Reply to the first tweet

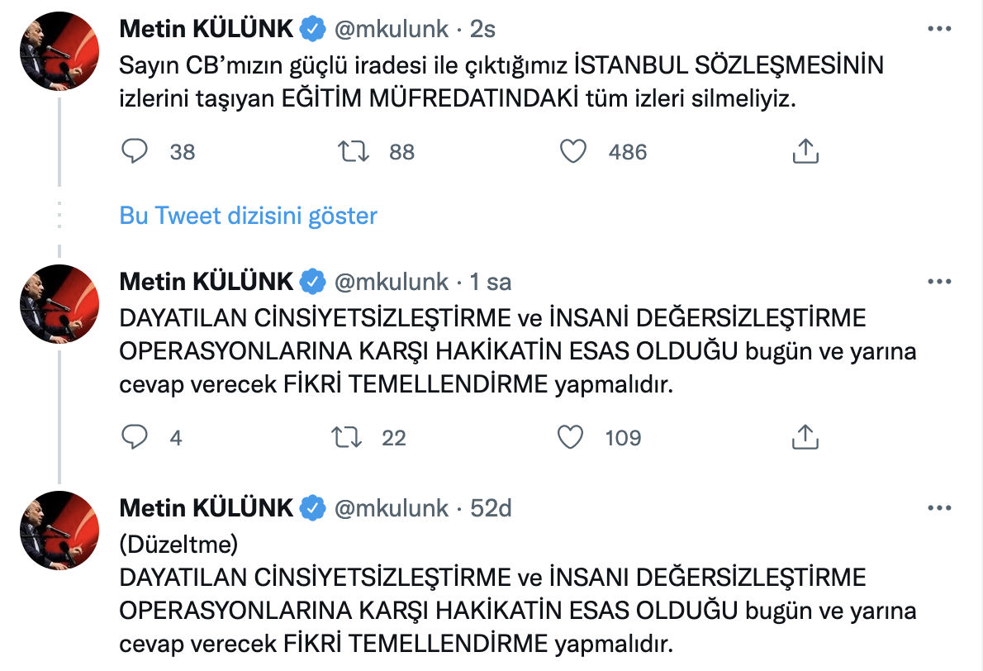134,151
